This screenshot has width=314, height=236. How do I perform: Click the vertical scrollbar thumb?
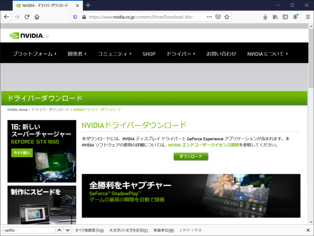[x=311, y=58]
